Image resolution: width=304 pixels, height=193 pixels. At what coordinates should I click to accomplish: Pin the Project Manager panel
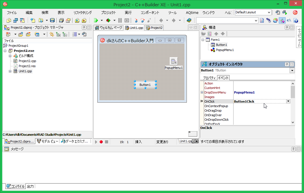coord(84,27)
